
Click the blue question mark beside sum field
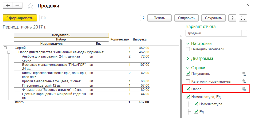[144, 18]
